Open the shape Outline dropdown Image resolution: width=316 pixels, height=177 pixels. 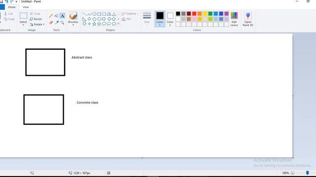click(130, 14)
